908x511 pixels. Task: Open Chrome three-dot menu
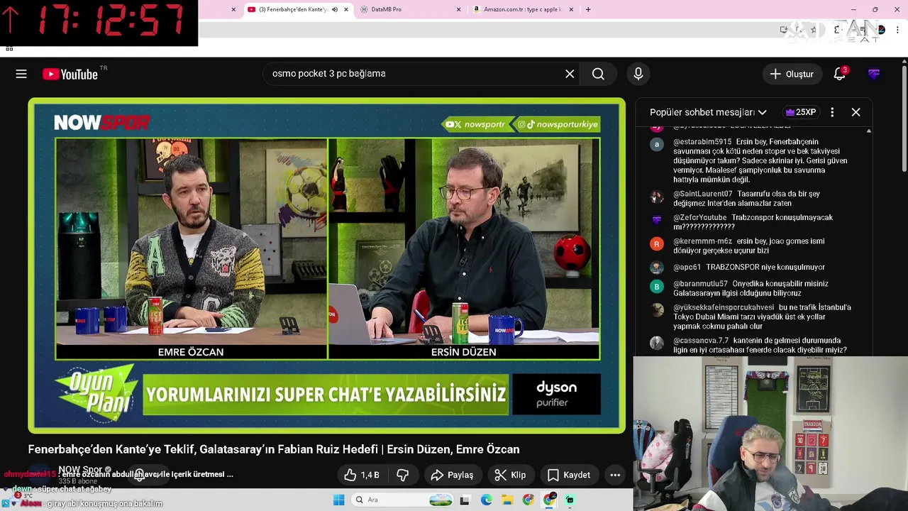click(x=898, y=30)
